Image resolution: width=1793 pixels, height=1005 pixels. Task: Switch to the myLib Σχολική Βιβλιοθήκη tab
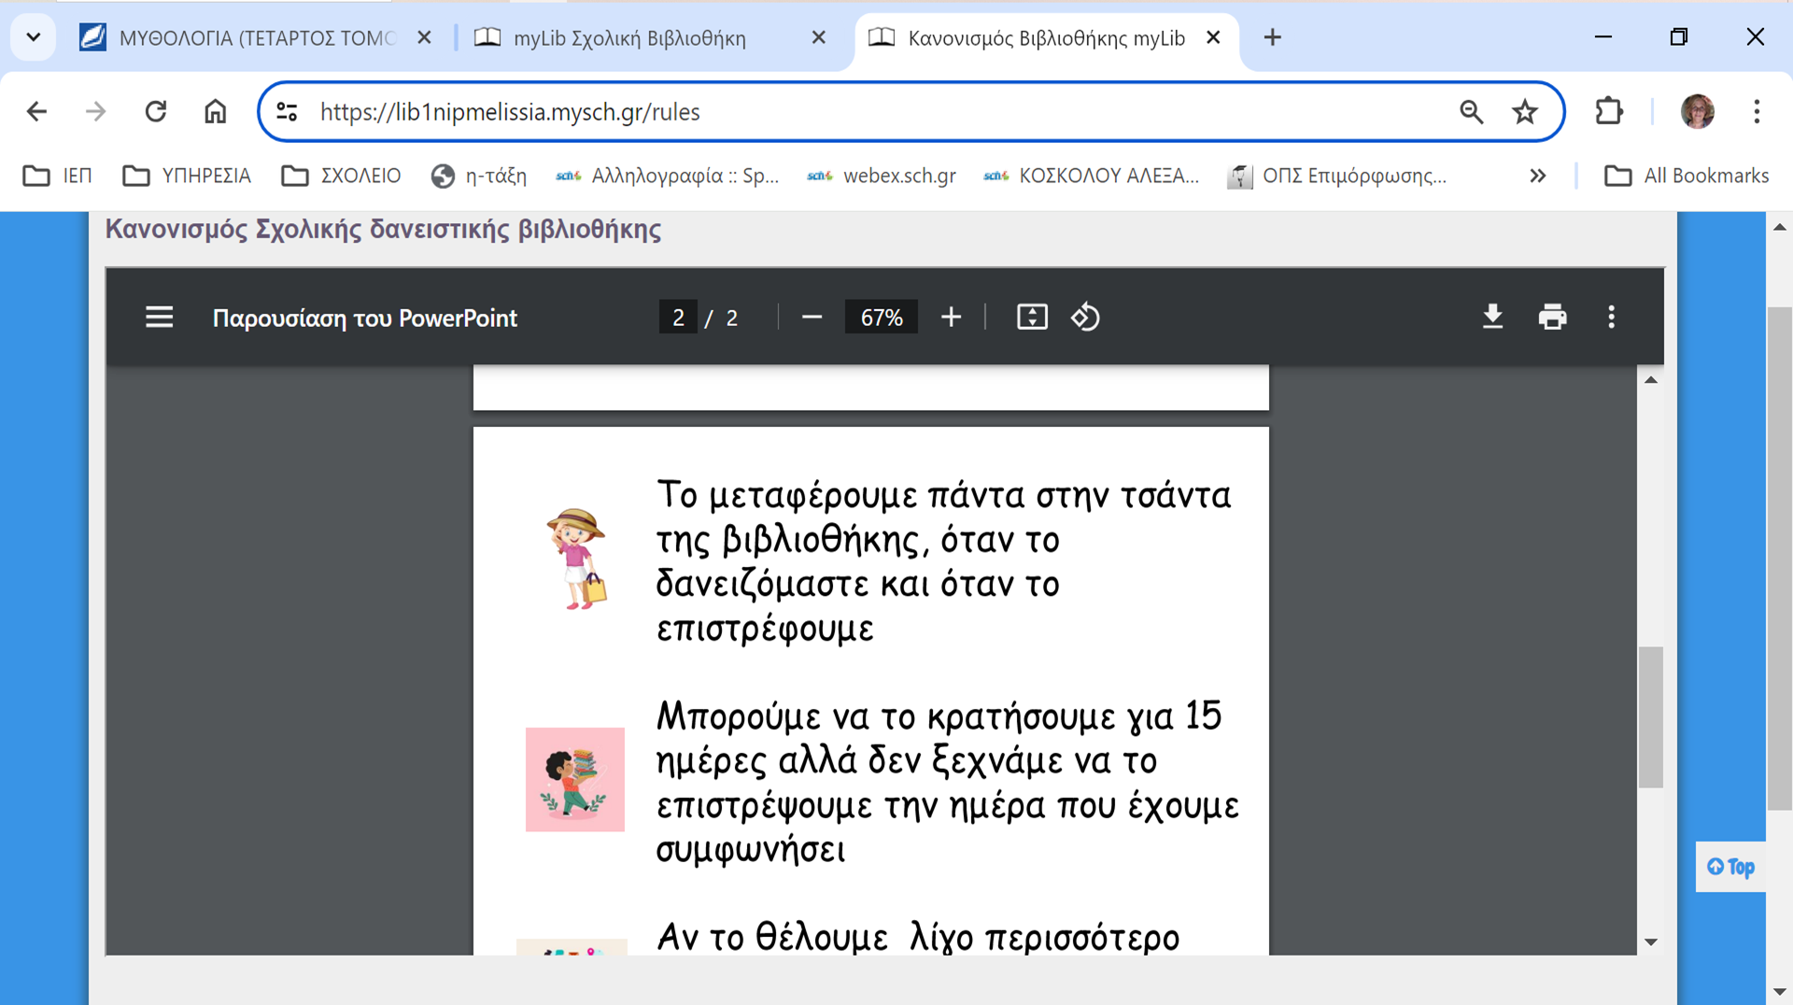629,38
